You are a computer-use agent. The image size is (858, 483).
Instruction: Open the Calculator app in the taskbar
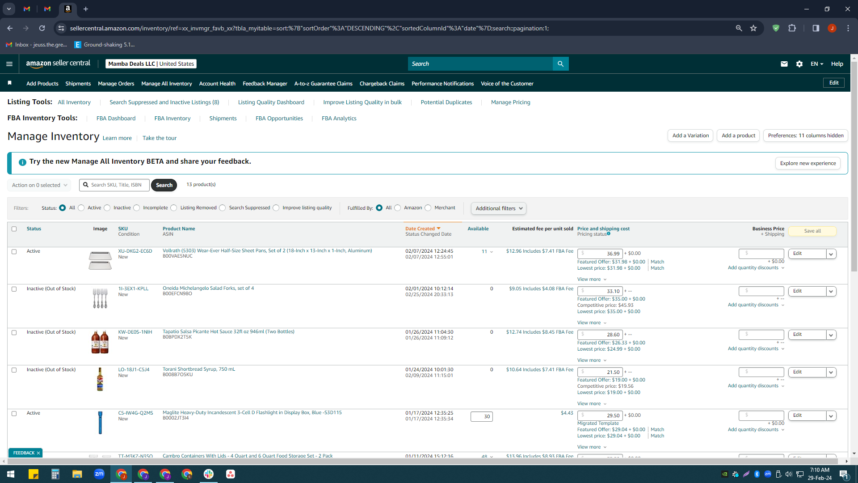[x=55, y=474]
